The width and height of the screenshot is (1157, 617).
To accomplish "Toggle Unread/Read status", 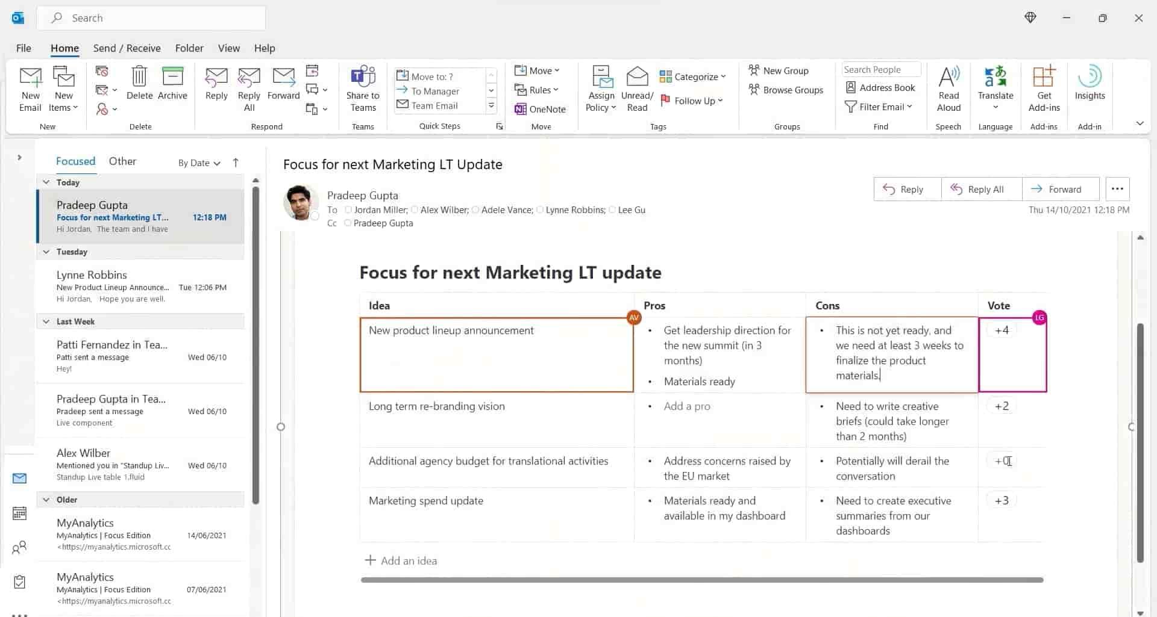I will pos(637,89).
